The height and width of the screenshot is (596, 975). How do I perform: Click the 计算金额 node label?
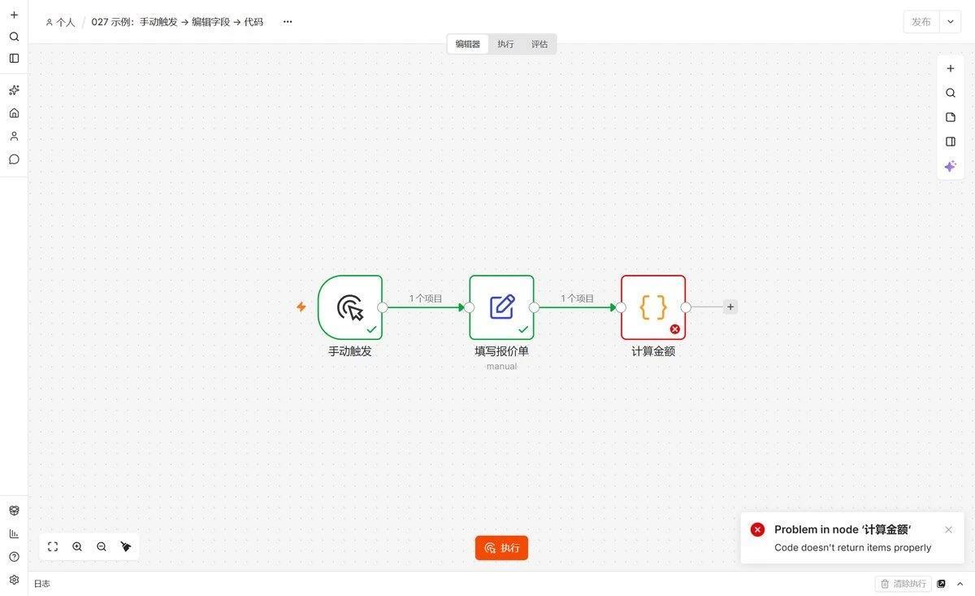[653, 351]
